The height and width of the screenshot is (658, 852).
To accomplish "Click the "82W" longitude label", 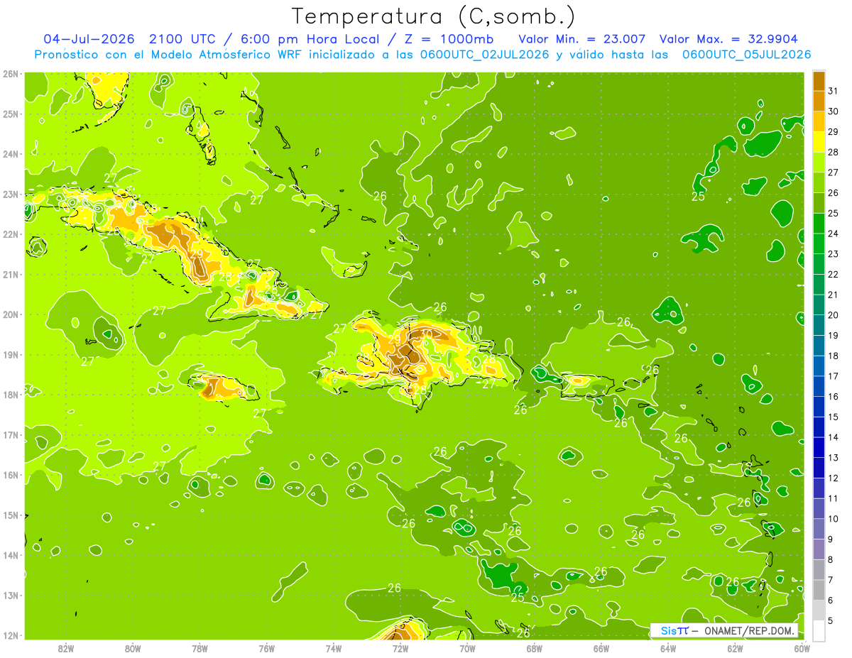I will pos(66,648).
